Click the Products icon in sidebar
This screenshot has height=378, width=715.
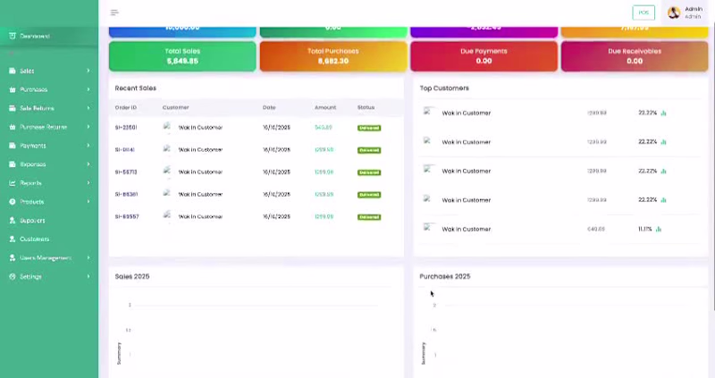[x=13, y=202]
